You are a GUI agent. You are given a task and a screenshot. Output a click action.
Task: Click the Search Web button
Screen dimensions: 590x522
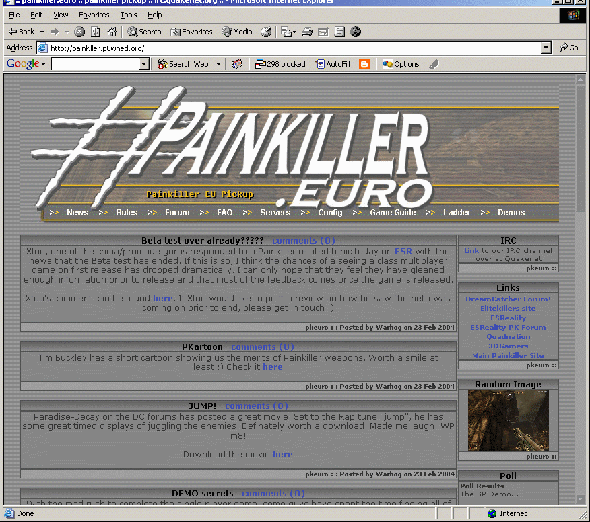point(183,65)
